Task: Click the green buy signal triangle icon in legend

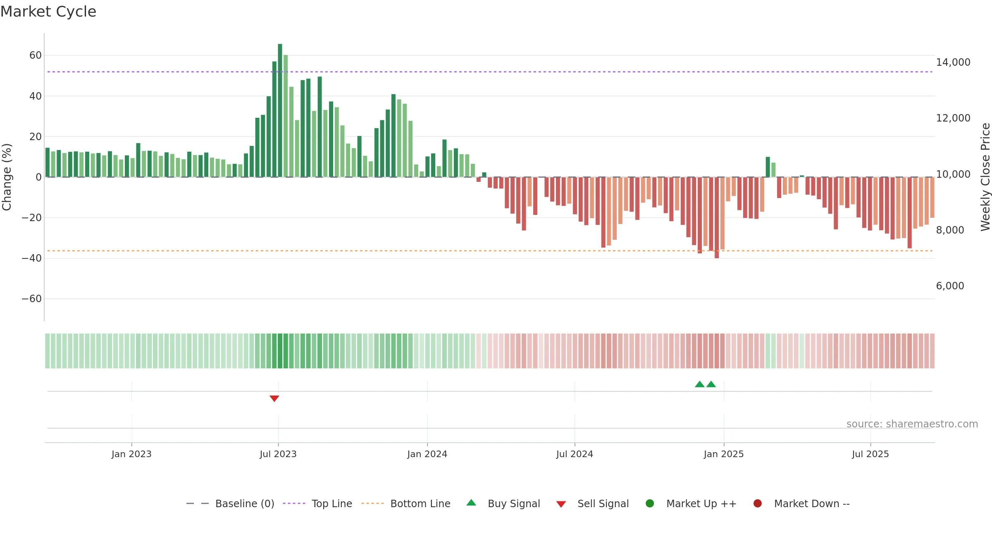Action: [471, 503]
